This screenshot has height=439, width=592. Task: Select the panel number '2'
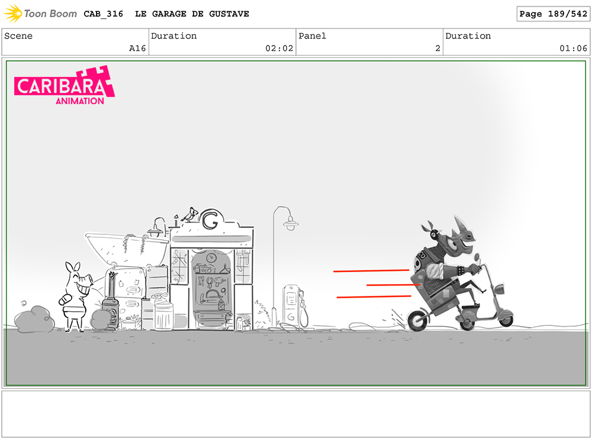(x=437, y=49)
